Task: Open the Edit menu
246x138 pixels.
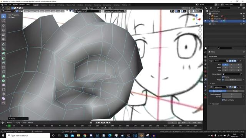Action: 10,5
